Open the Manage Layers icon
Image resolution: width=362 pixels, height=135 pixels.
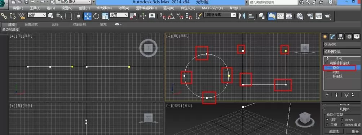pyautogui.click(x=261, y=16)
